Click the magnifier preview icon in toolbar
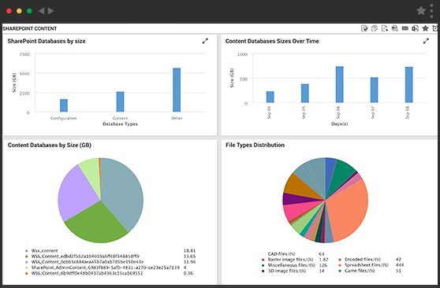The height and width of the screenshot is (288, 440). pyautogui.click(x=395, y=28)
